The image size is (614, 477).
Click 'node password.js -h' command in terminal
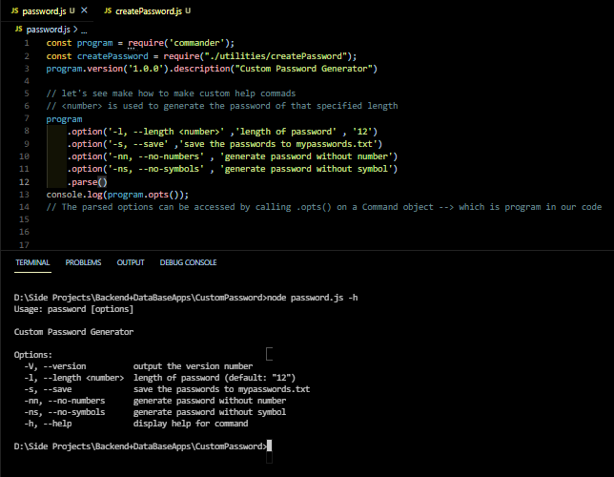pos(312,298)
